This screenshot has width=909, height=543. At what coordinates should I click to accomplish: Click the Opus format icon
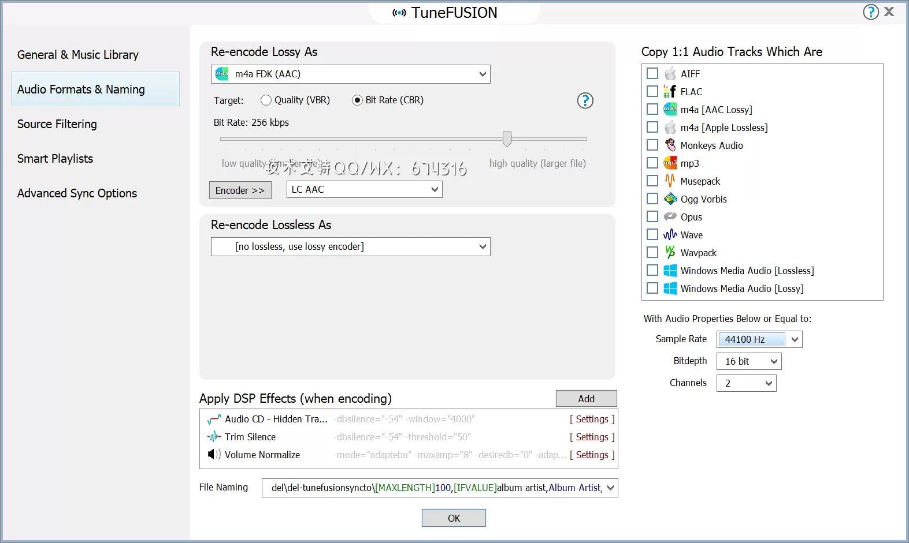tap(670, 216)
